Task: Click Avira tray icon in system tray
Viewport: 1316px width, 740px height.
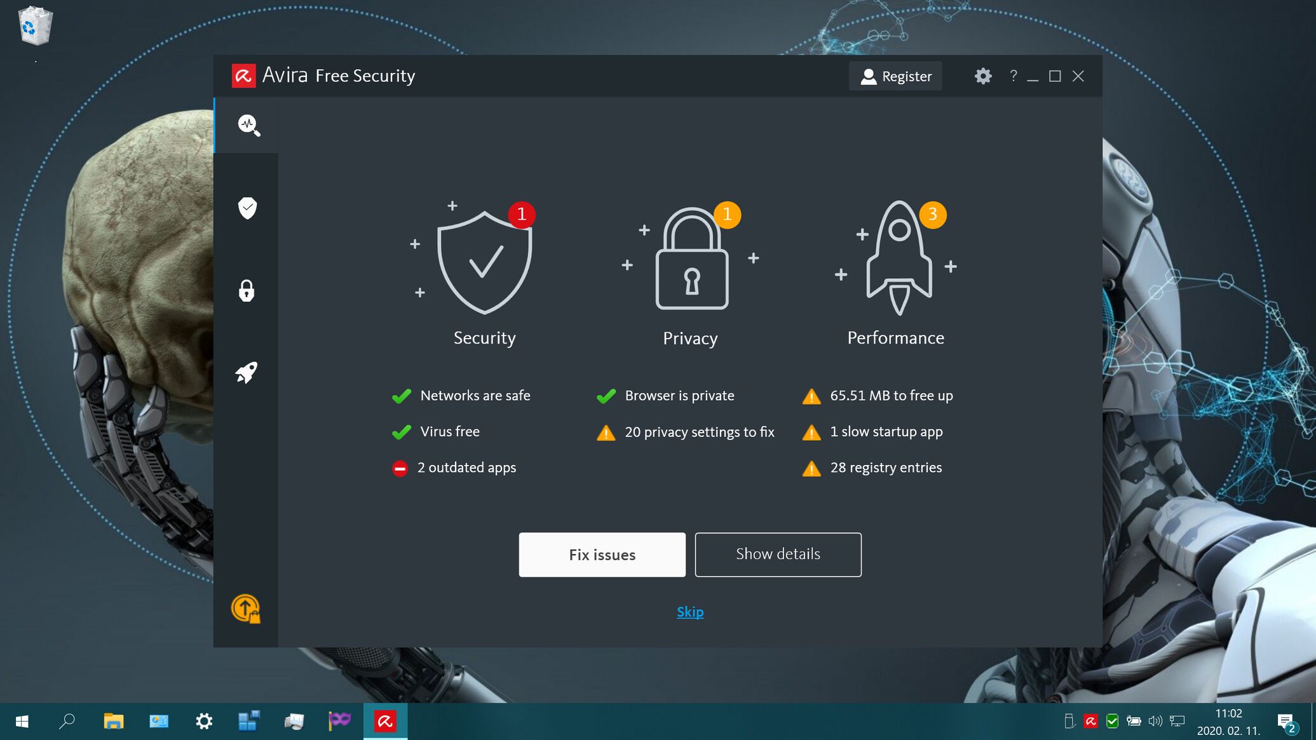Action: pos(1091,721)
